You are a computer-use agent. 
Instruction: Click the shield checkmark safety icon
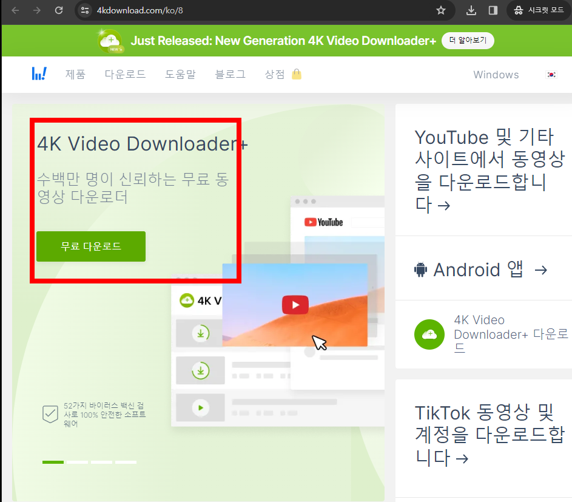pos(50,414)
